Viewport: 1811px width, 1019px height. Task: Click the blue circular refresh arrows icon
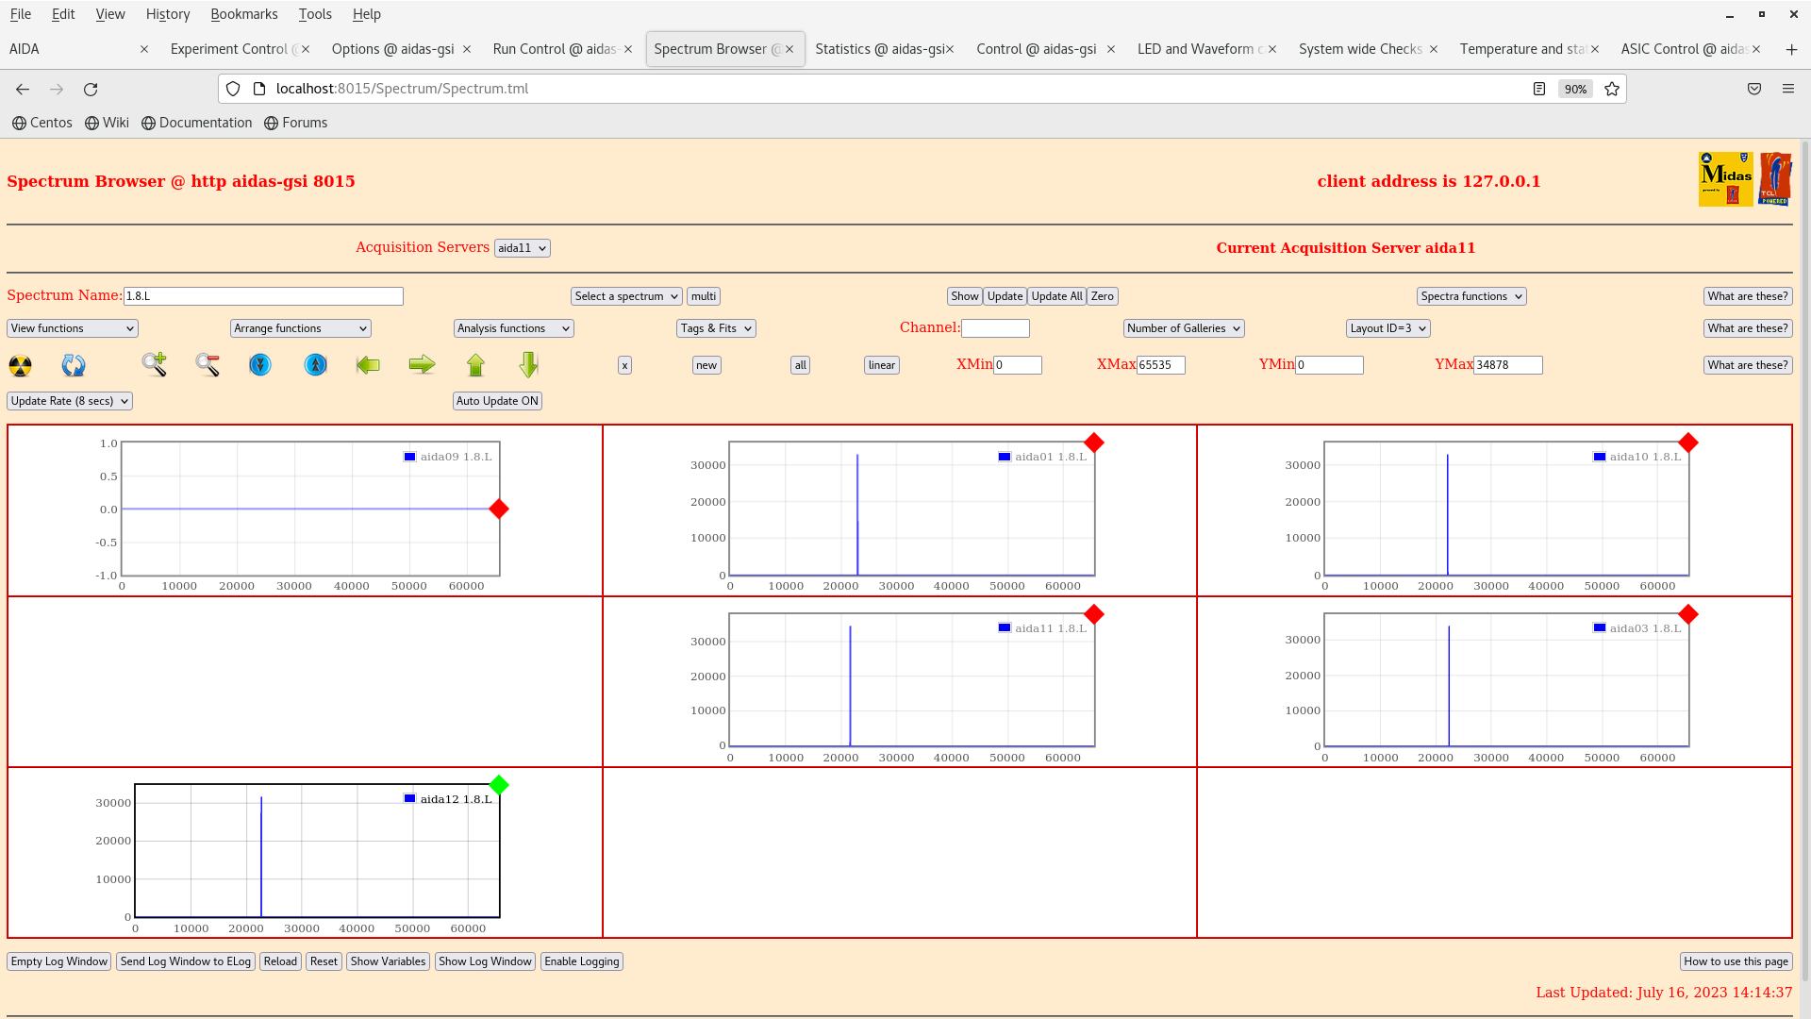pos(74,365)
